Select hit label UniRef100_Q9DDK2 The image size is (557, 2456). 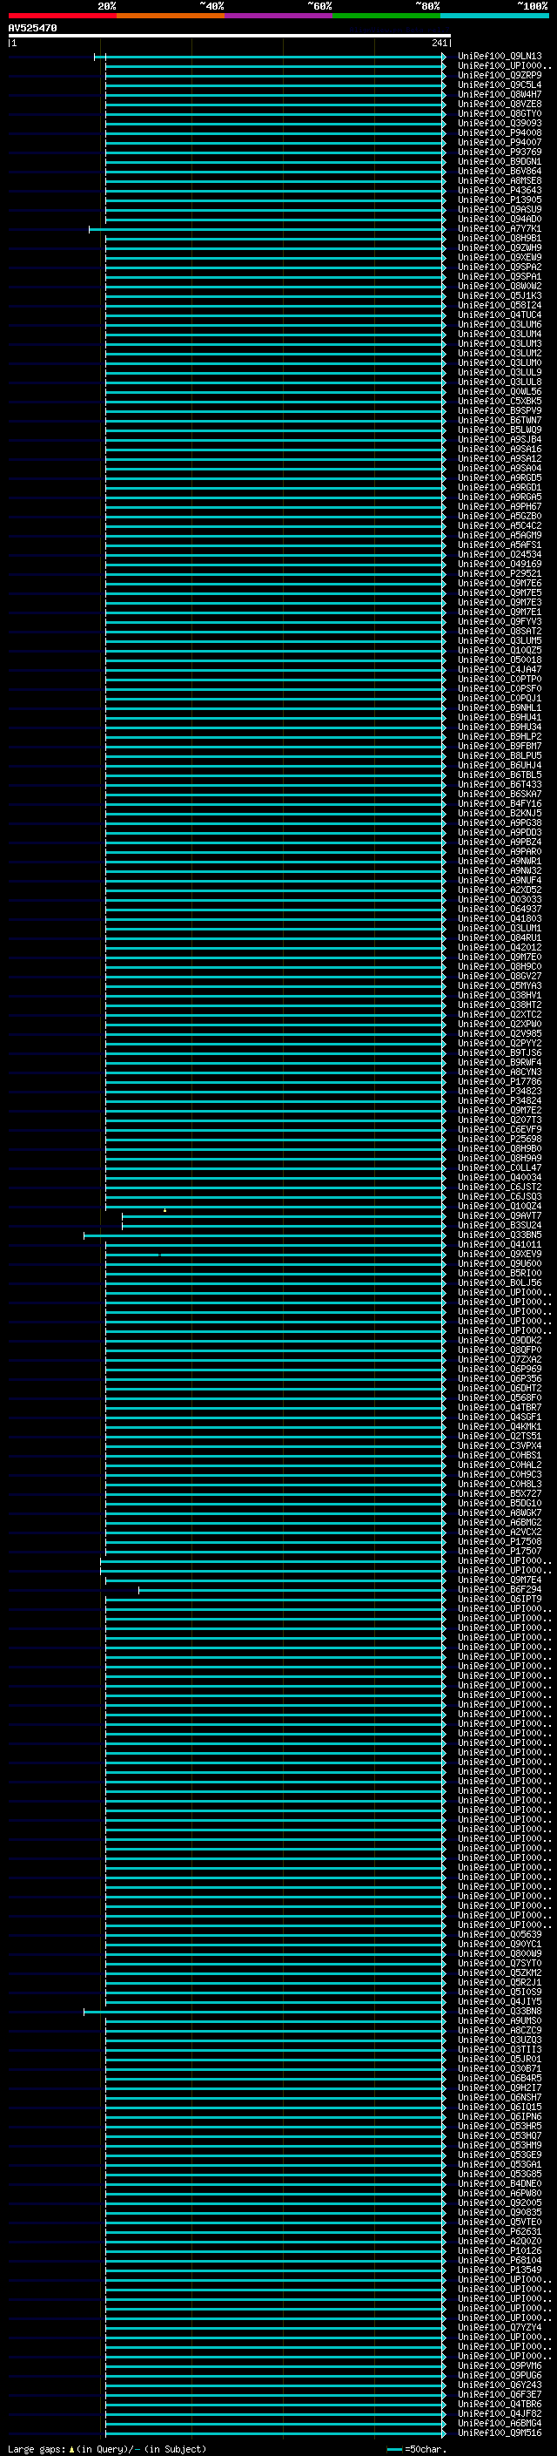pyautogui.click(x=500, y=1341)
